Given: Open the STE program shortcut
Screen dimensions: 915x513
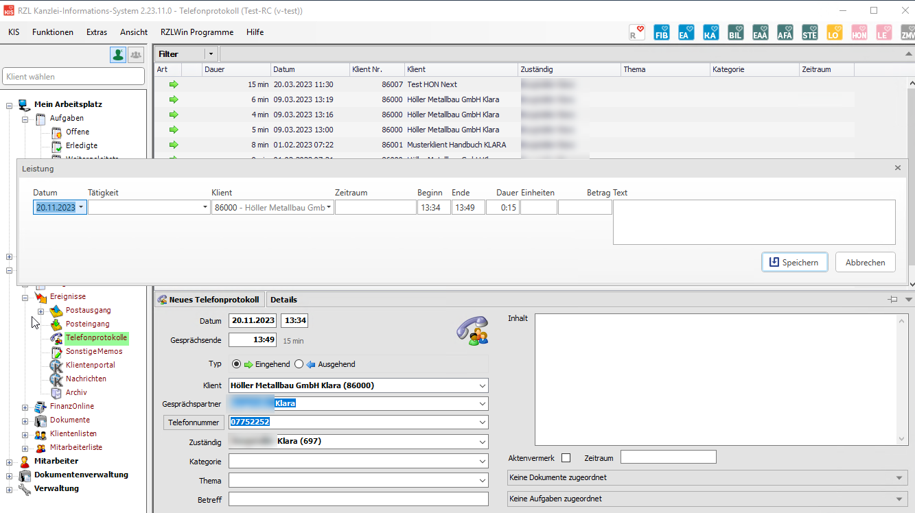Looking at the screenshot, I should point(809,32).
